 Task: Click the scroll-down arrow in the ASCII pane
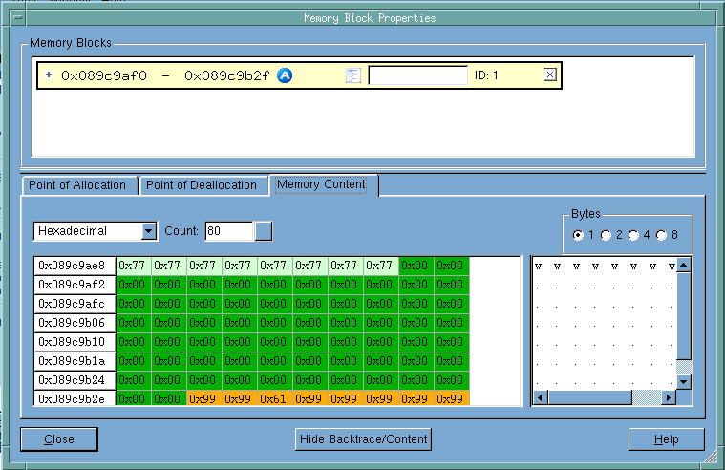(x=684, y=381)
